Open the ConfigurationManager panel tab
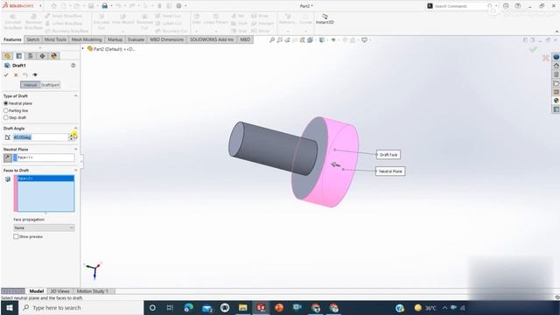Viewport: 560px width, 315px height. click(x=31, y=56)
